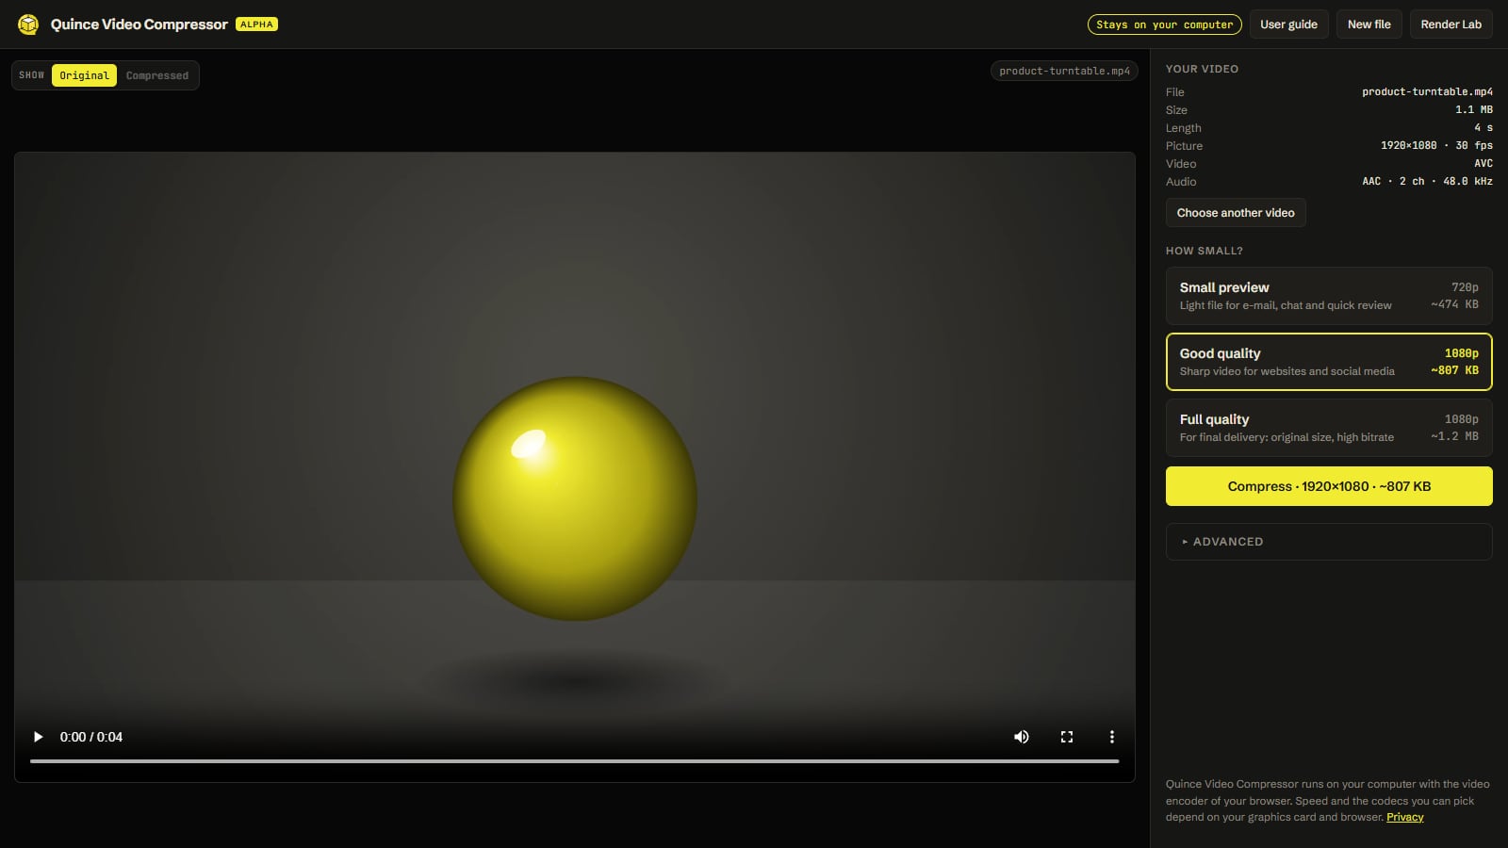Seek along the video progress bar
1508x848 pixels.
[574, 760]
